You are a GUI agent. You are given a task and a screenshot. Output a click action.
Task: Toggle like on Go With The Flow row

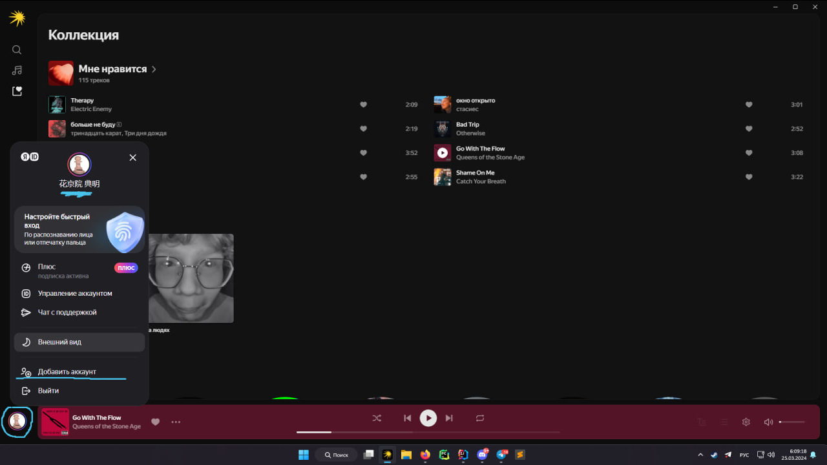click(749, 153)
